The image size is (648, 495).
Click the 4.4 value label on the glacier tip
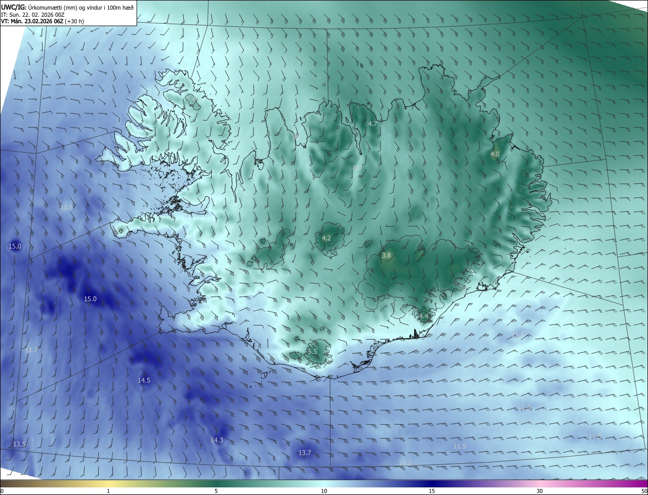(424, 316)
